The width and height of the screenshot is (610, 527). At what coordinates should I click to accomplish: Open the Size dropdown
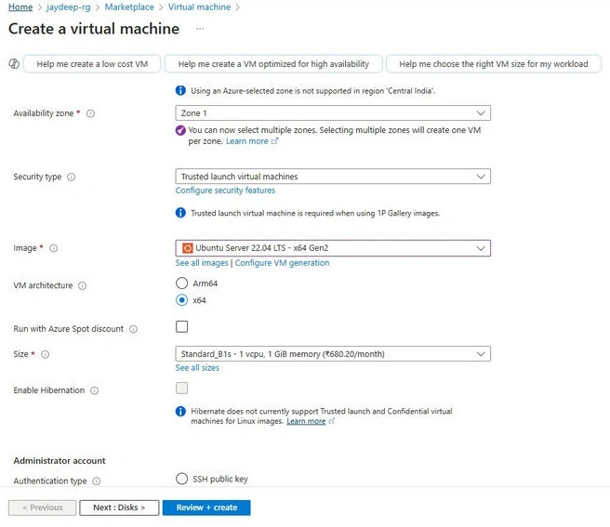tap(333, 354)
